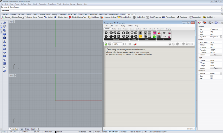223x133 pixels.
Task: Open Grasshopper zoom 100% dropdown
Action: (121, 44)
